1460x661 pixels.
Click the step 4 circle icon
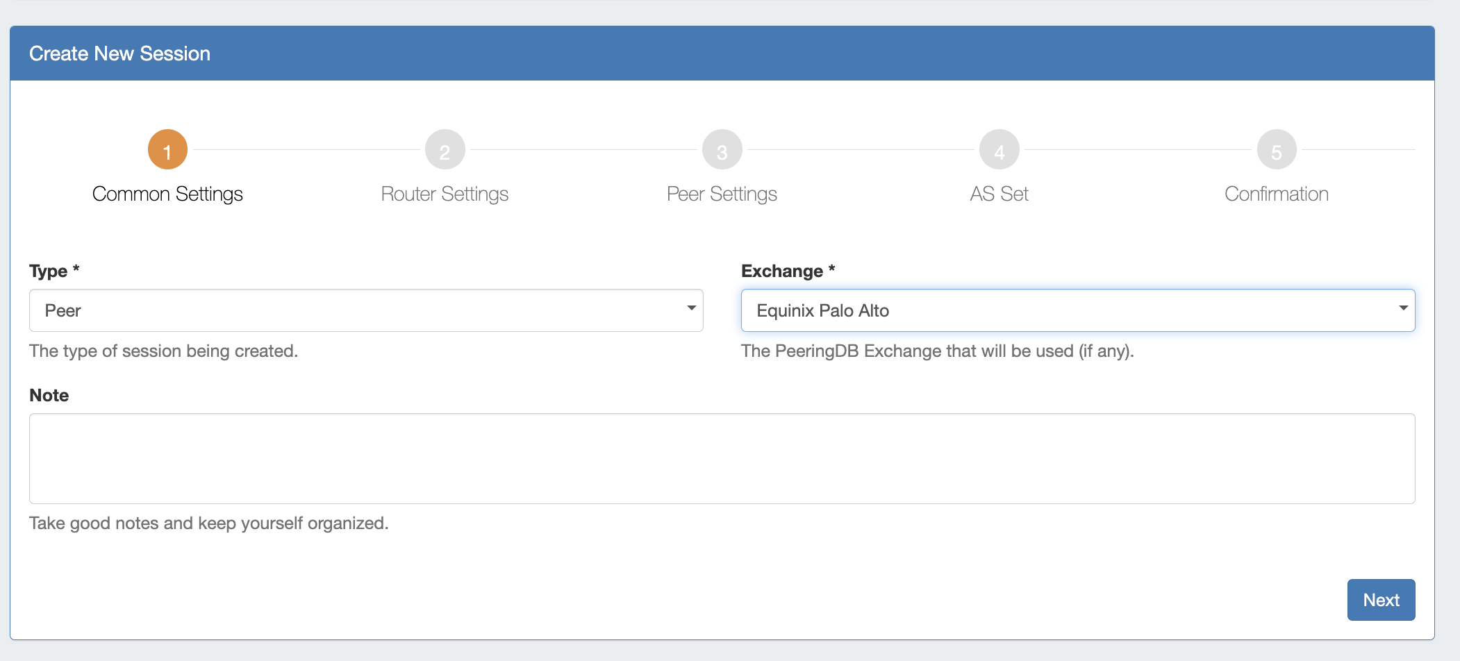999,150
